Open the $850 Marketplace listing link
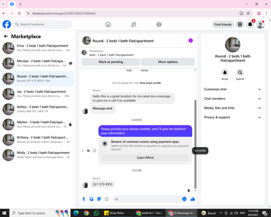Screen dimensions: 271x217 pos(111,55)
